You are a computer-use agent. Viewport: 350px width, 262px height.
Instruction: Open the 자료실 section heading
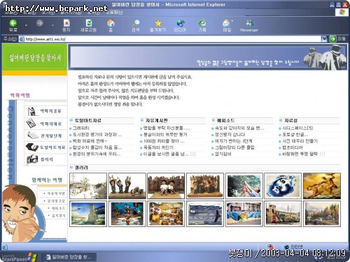click(291, 120)
